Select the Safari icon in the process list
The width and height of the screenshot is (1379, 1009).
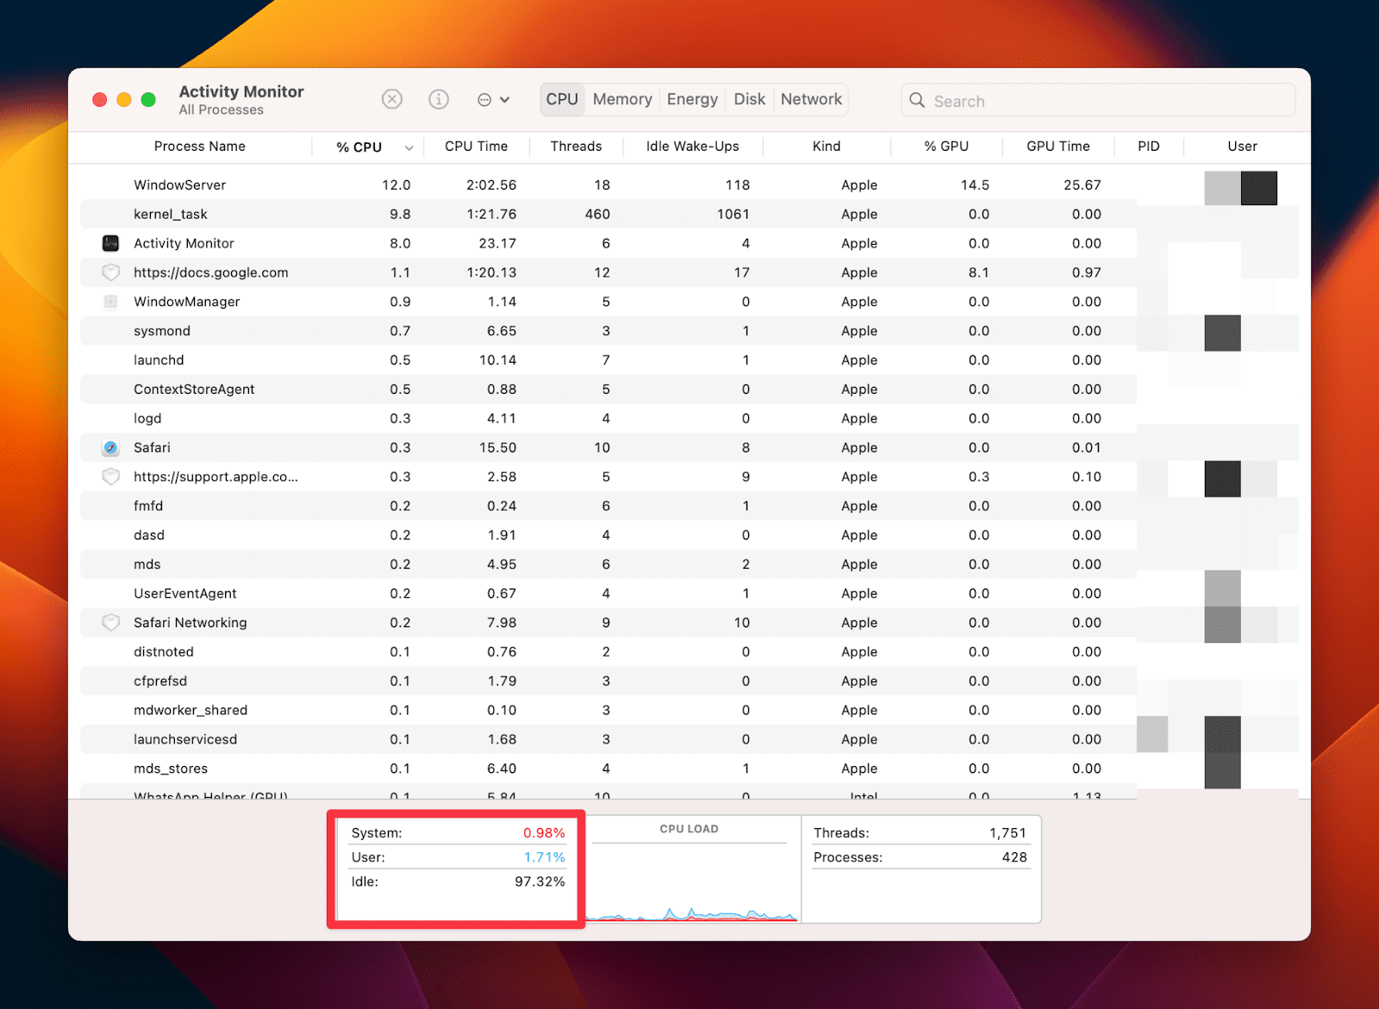pos(110,447)
